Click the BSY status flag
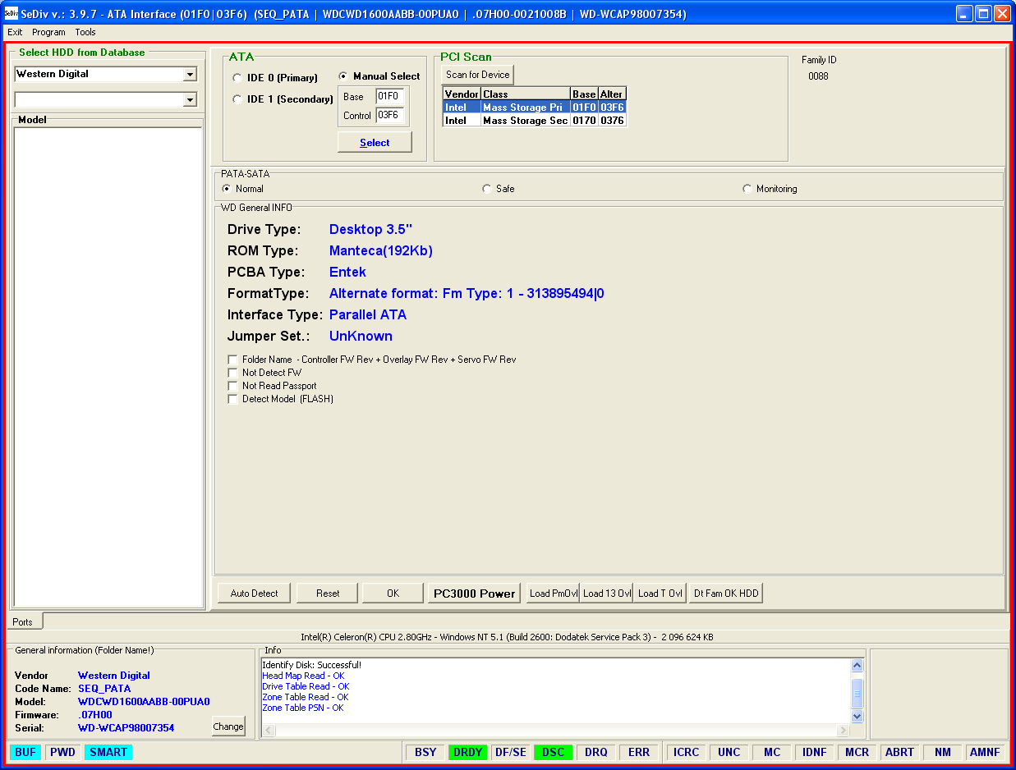Image resolution: width=1016 pixels, height=770 pixels. pyautogui.click(x=425, y=752)
